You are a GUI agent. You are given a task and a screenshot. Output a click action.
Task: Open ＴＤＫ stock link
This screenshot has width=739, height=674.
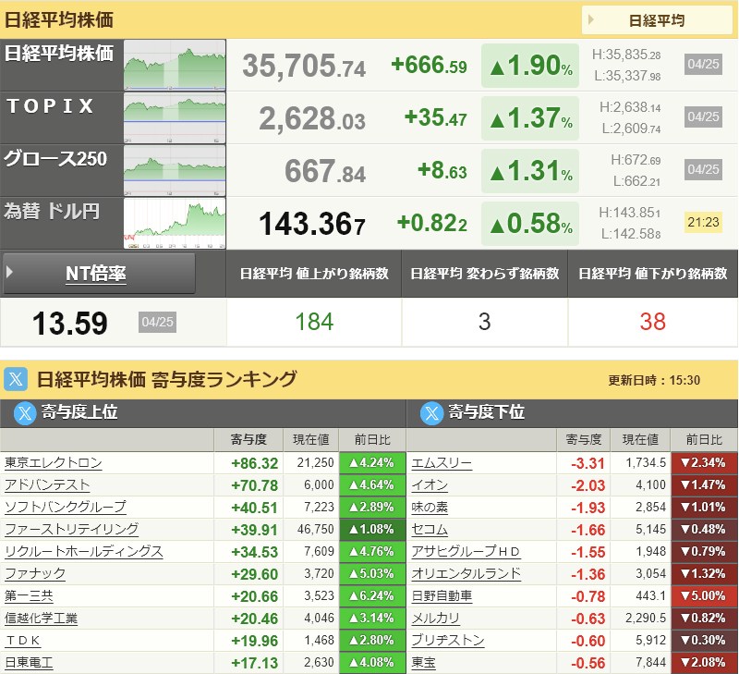pyautogui.click(x=23, y=640)
